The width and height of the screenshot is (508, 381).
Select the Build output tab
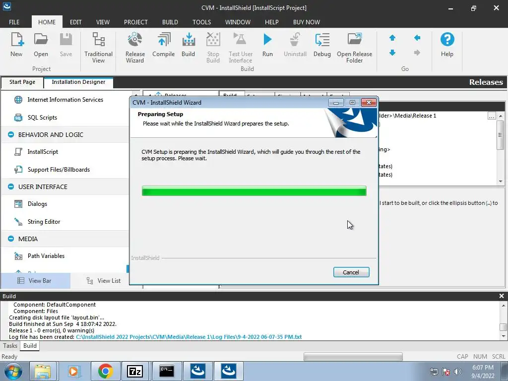[x=30, y=346]
